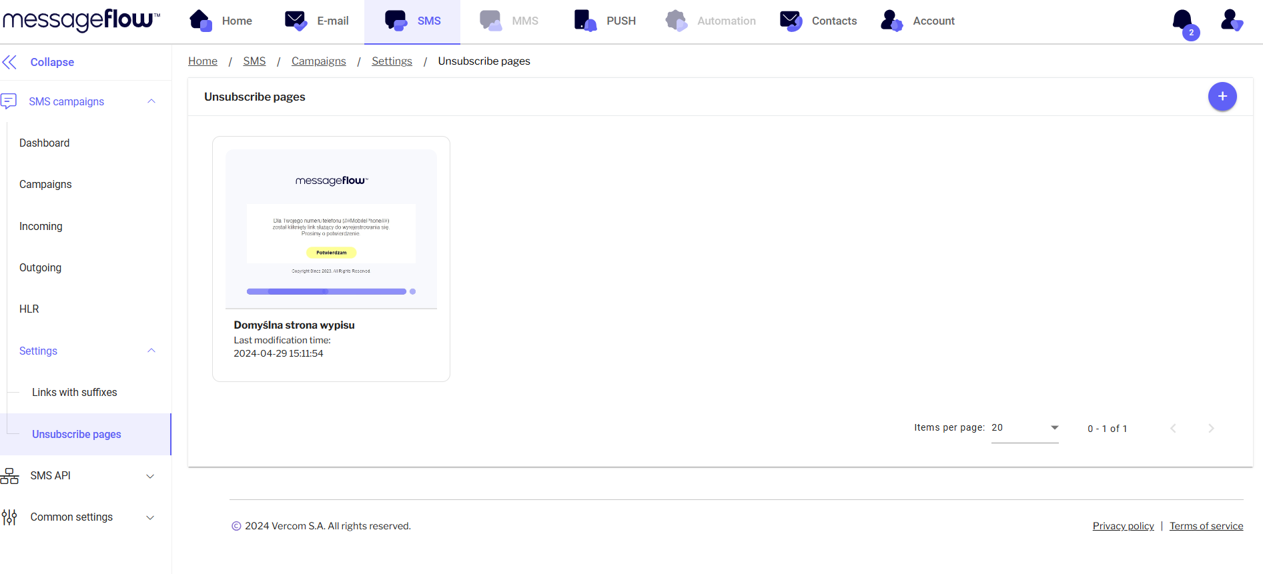Expand the SMS API section chevron
This screenshot has height=574, width=1263.
pyautogui.click(x=150, y=476)
